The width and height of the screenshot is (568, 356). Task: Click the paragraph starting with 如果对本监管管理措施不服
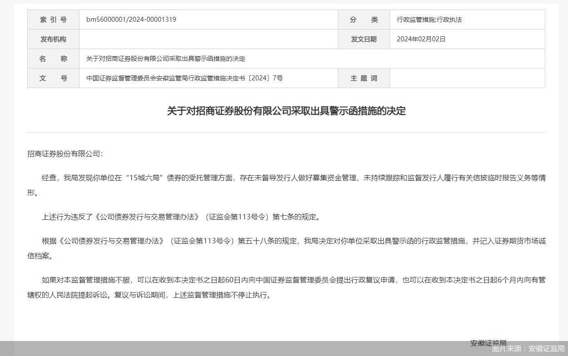coord(286,287)
